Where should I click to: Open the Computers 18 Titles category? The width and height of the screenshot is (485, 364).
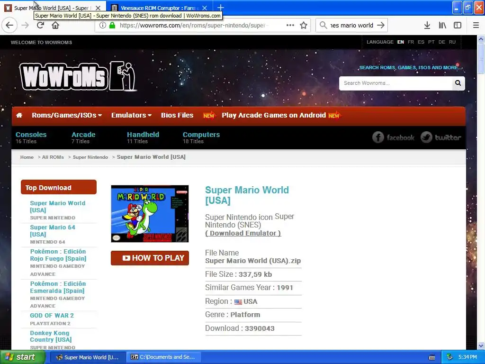point(201,137)
